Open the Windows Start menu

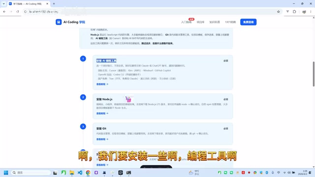coord(6,173)
